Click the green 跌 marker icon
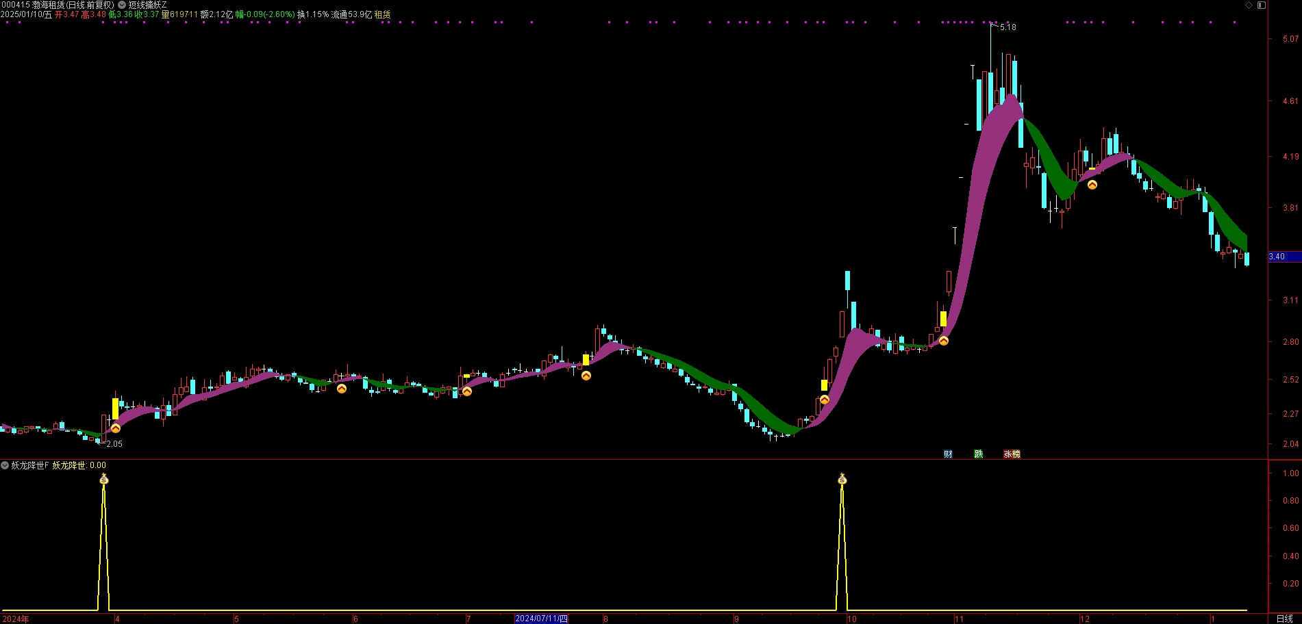Image resolution: width=1302 pixels, height=624 pixels. (x=979, y=454)
